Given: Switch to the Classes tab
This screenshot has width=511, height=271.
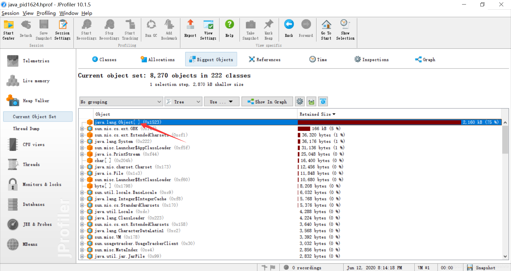Looking at the screenshot, I should tap(104, 60).
